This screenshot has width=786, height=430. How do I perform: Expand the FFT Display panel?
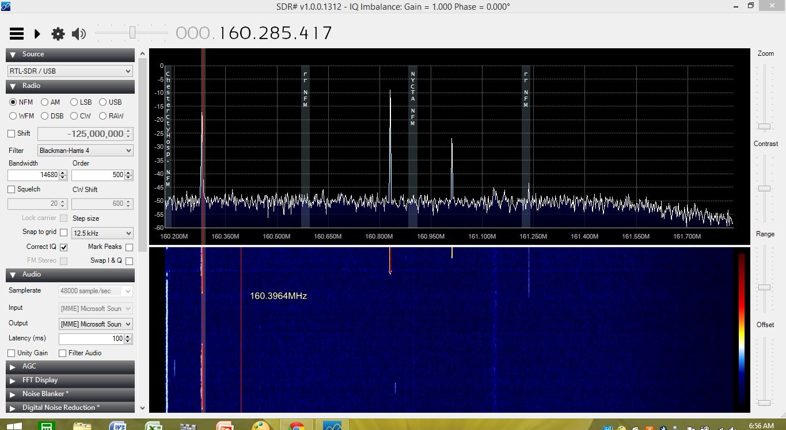70,380
